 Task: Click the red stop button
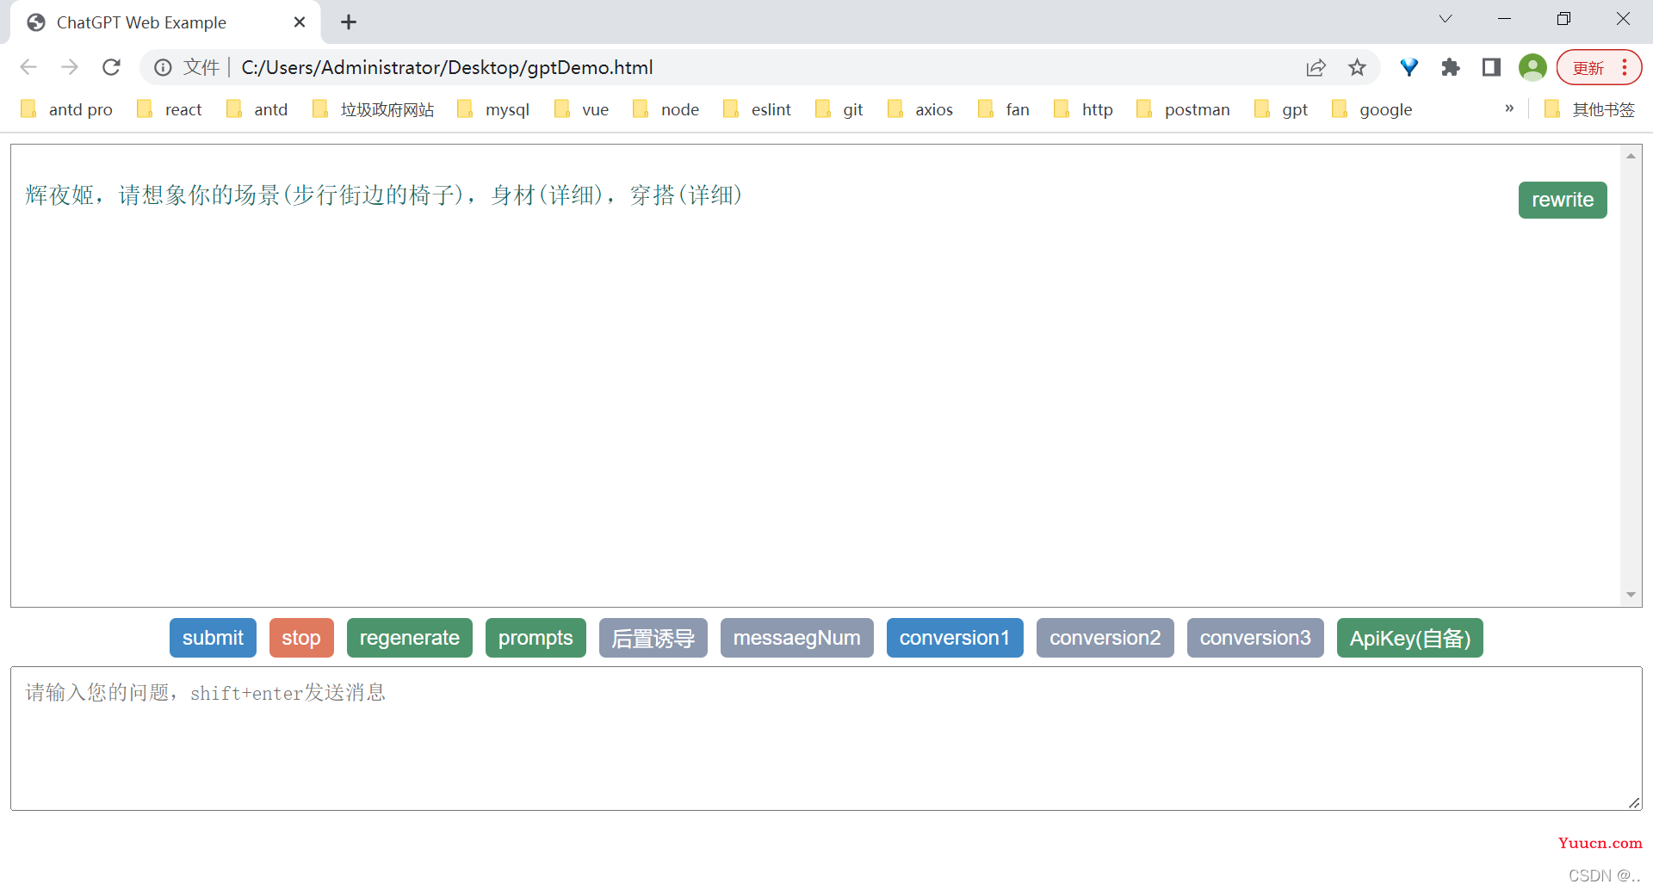tap(301, 638)
